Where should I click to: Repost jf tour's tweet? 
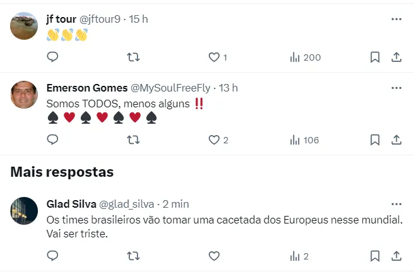[x=134, y=57]
